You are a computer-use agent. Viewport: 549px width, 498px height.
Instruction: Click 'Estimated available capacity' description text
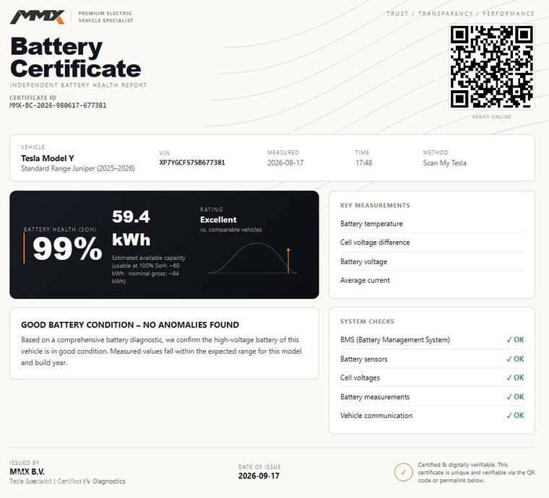click(149, 269)
